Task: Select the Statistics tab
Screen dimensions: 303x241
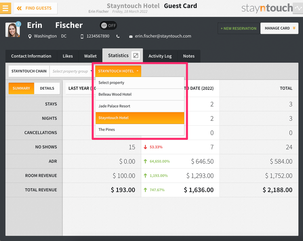Action: click(x=118, y=55)
